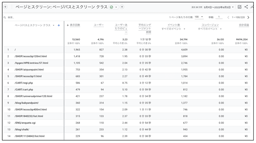
Task: Open the date range dropdown 5月9日〜2023年6月5日
Action: pos(218,7)
